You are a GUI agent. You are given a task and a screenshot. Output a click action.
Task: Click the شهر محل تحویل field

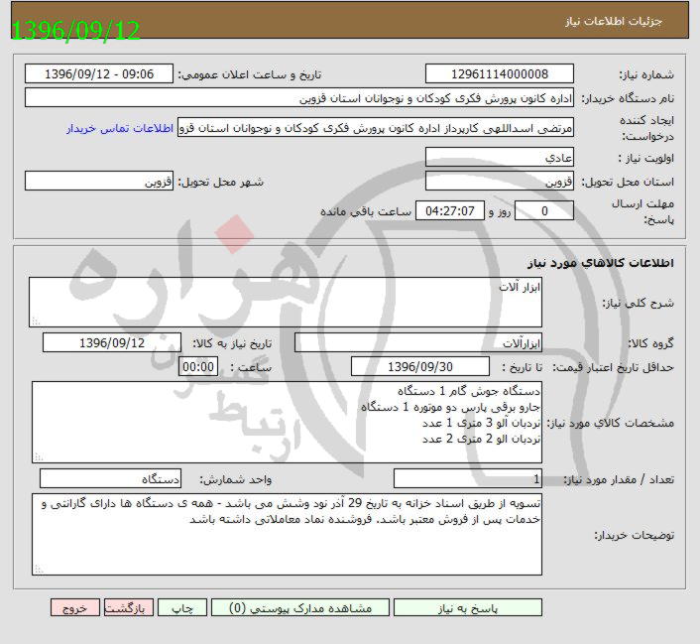tap(99, 181)
